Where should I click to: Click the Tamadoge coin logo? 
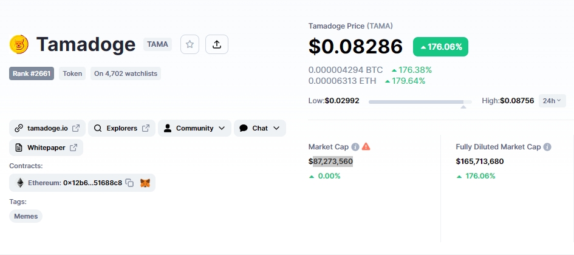[19, 44]
